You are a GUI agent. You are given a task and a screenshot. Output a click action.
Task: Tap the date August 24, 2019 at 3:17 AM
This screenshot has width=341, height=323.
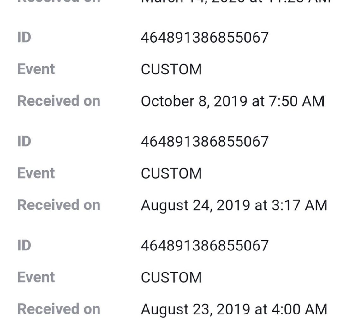coord(234,205)
